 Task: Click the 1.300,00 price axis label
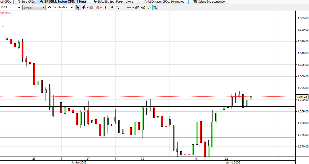(x=303, y=77)
